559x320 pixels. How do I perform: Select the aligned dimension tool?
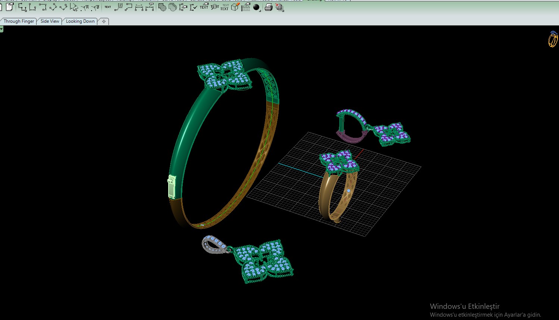coord(53,7)
